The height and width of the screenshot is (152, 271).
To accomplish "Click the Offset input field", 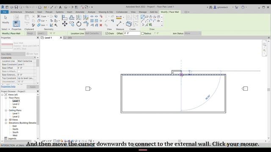I will coord(132,33).
